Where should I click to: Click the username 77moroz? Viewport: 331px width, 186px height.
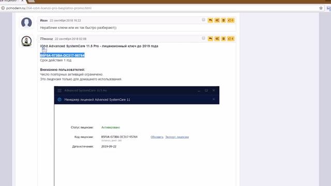pyautogui.click(x=46, y=39)
